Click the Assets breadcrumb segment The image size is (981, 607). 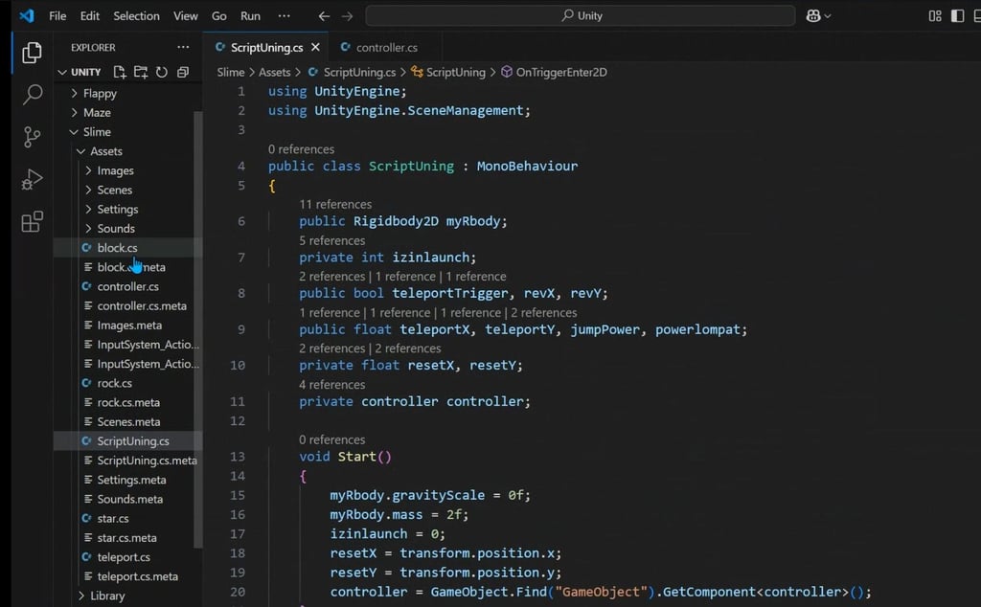[275, 73]
